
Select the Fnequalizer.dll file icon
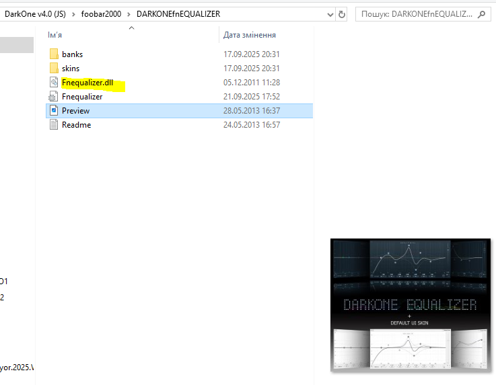click(x=54, y=83)
